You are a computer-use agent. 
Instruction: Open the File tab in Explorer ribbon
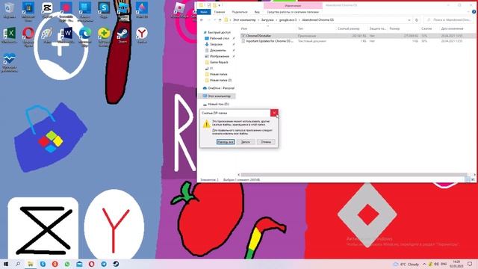pyautogui.click(x=204, y=12)
